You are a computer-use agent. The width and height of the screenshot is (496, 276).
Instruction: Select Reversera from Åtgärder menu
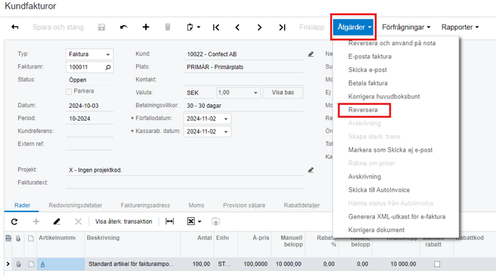tap(363, 110)
